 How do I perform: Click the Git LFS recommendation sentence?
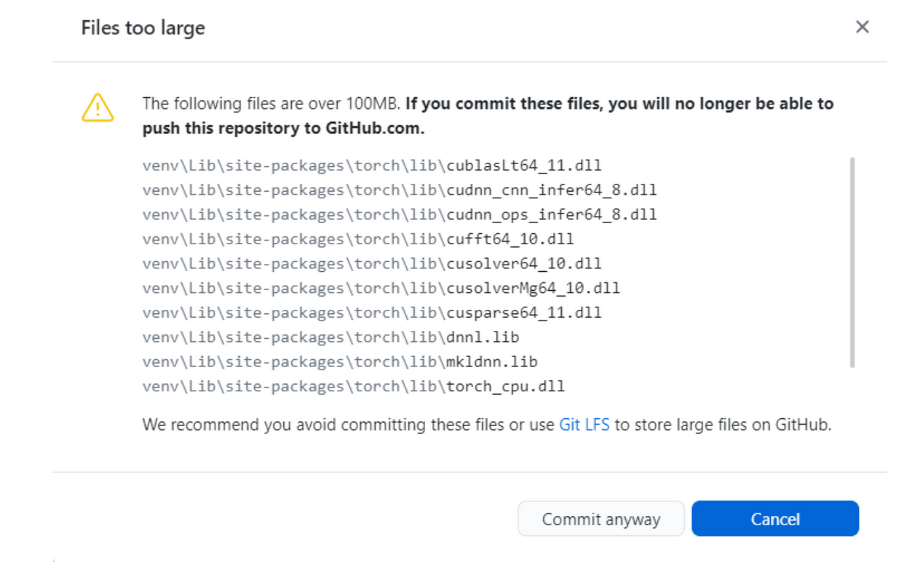pos(487,425)
